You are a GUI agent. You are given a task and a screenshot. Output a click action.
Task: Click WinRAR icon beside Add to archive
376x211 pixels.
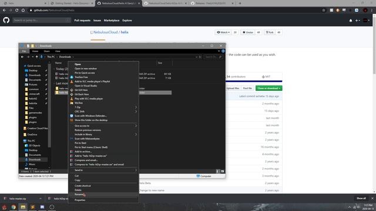pyautogui.click(x=72, y=151)
